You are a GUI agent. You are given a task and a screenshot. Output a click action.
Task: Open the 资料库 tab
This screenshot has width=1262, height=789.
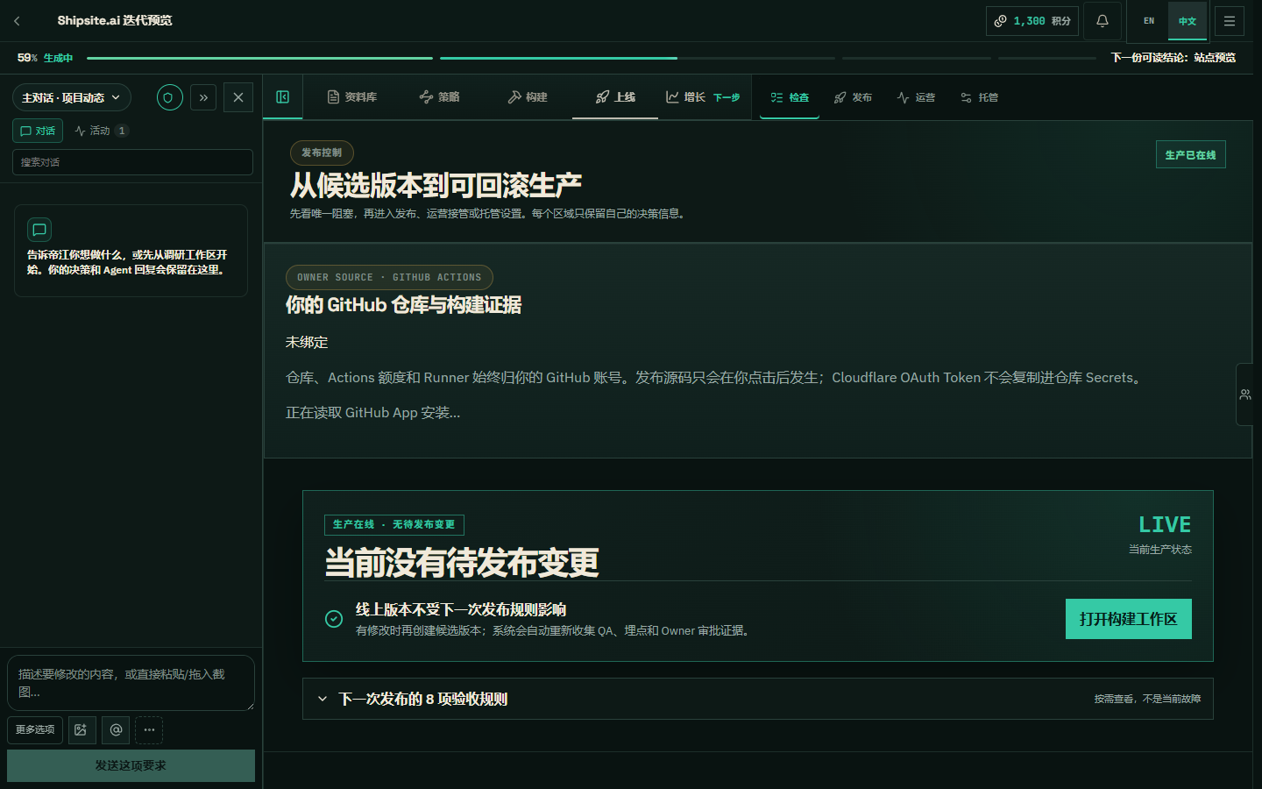pyautogui.click(x=352, y=97)
